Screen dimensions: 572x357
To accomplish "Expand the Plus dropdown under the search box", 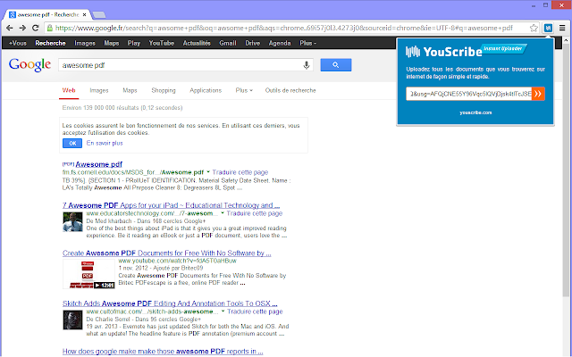I will (x=244, y=90).
